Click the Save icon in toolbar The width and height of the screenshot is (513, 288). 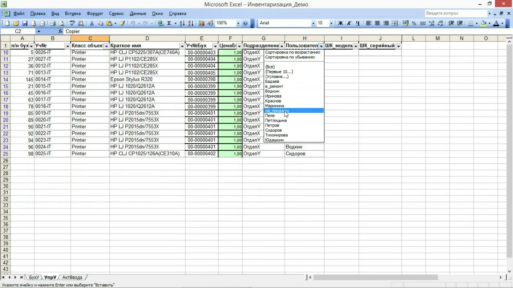pyautogui.click(x=25, y=23)
